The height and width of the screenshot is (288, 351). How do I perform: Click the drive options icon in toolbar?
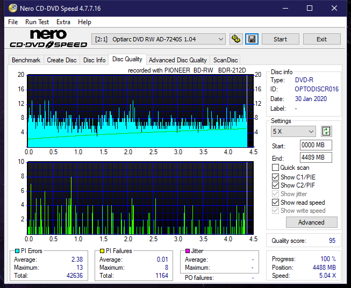(x=235, y=39)
